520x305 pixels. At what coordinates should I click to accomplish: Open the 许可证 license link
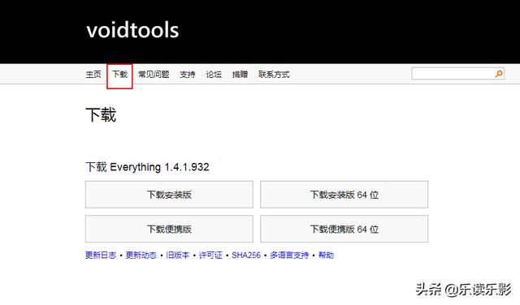210,255
